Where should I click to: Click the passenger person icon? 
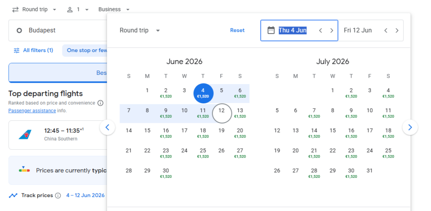click(x=70, y=10)
